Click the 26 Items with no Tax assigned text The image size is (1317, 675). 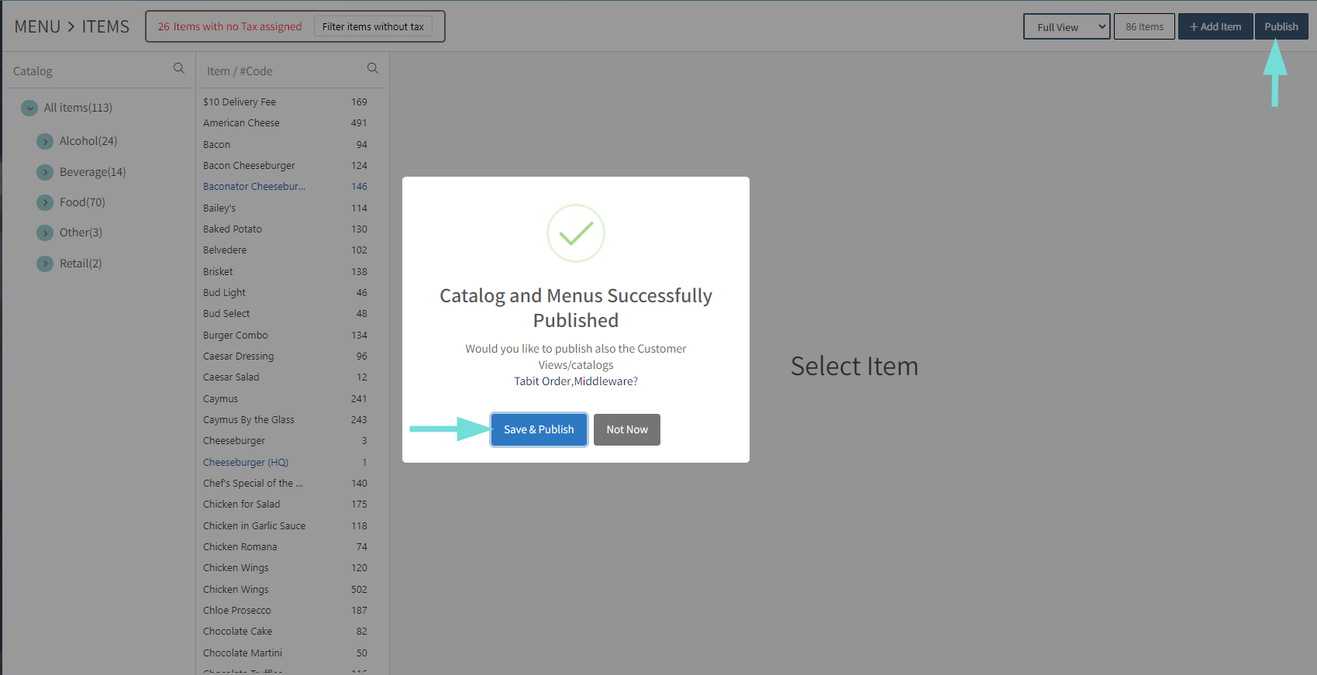point(229,26)
